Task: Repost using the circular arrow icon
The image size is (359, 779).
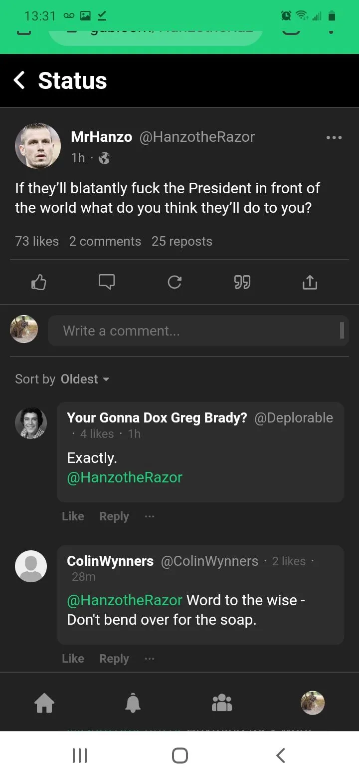Action: (x=174, y=283)
